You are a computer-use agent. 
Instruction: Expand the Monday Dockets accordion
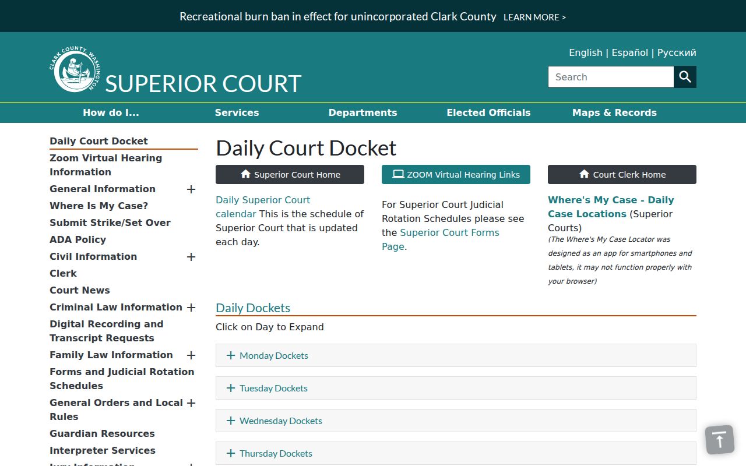coord(456,355)
